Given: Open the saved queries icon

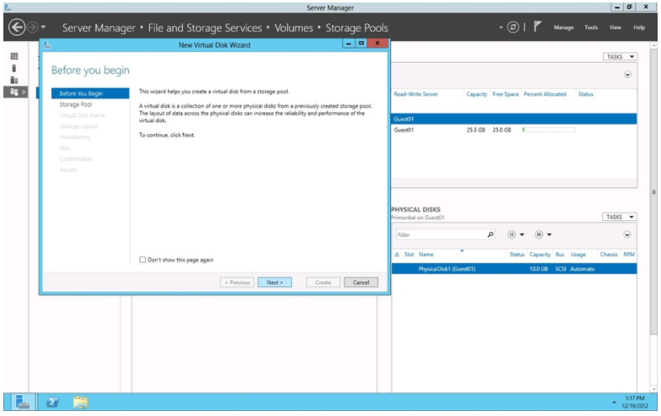Looking at the screenshot, I should click(539, 234).
